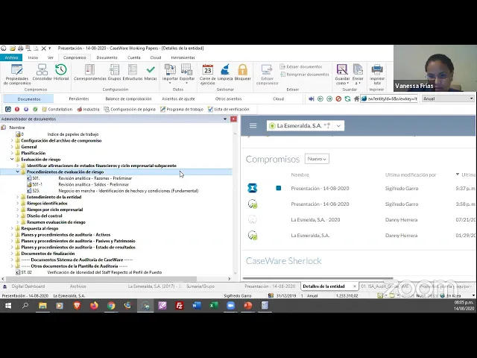Open the Digital Dashboard bottom tab
This screenshot has height=358, width=477.
28,286
